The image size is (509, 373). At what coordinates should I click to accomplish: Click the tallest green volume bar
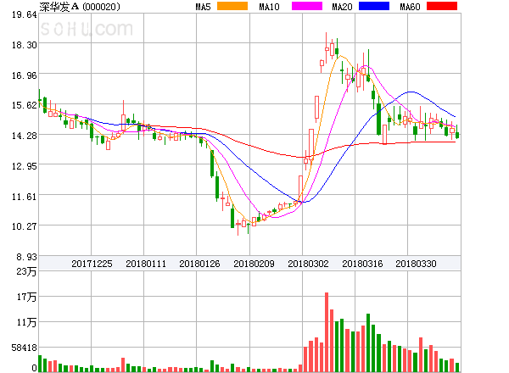(368, 342)
